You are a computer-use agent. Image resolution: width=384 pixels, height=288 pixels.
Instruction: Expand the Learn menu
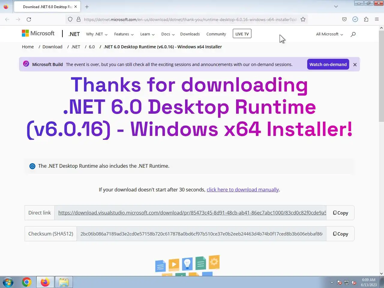point(147,34)
